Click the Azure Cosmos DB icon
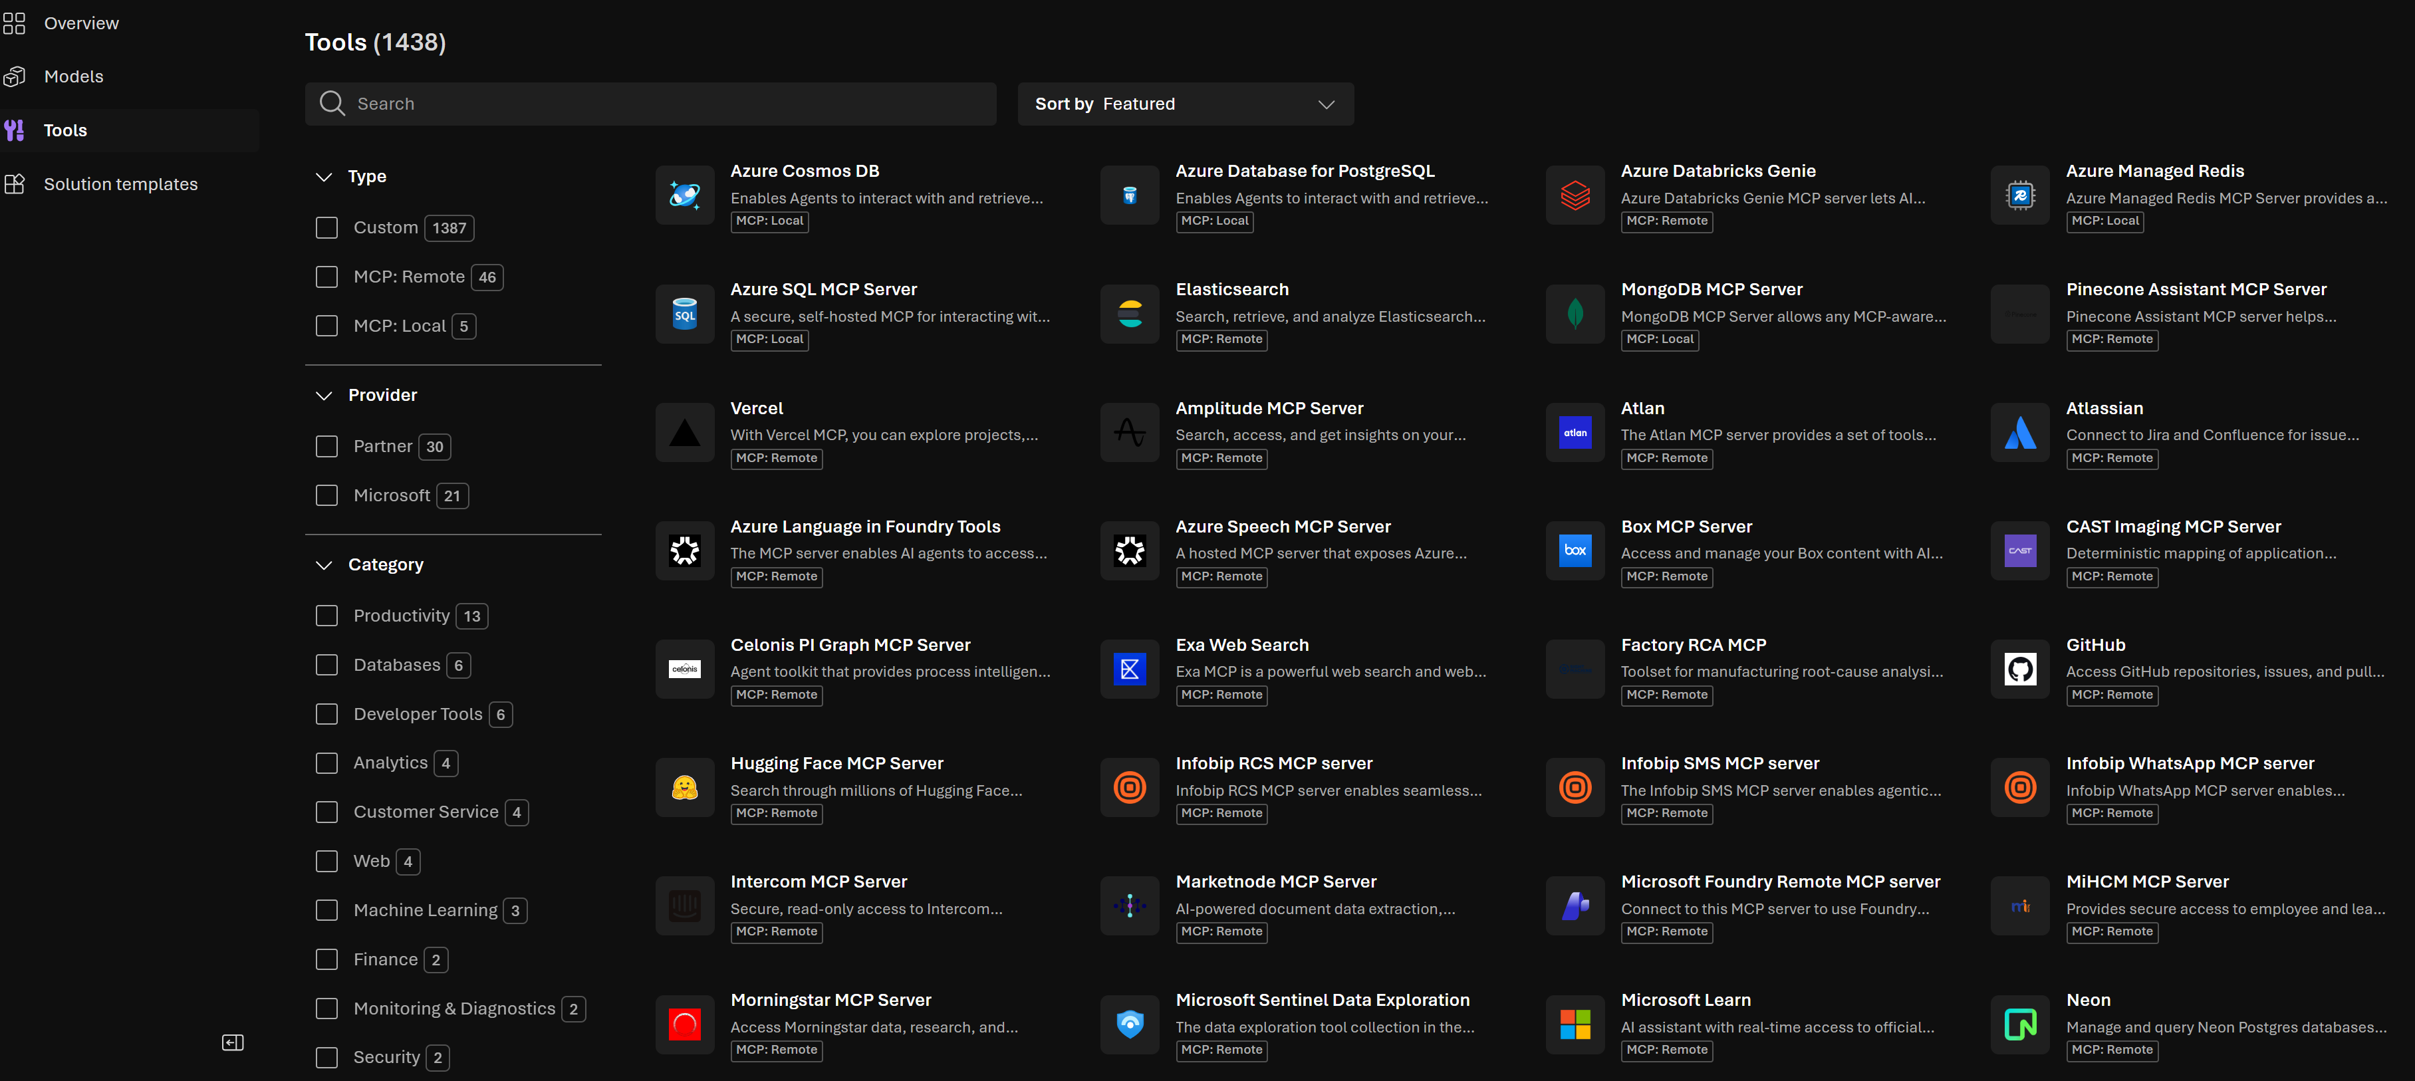The image size is (2415, 1081). [684, 195]
